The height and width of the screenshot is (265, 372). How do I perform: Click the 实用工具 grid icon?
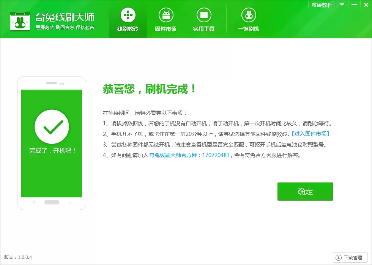point(203,15)
